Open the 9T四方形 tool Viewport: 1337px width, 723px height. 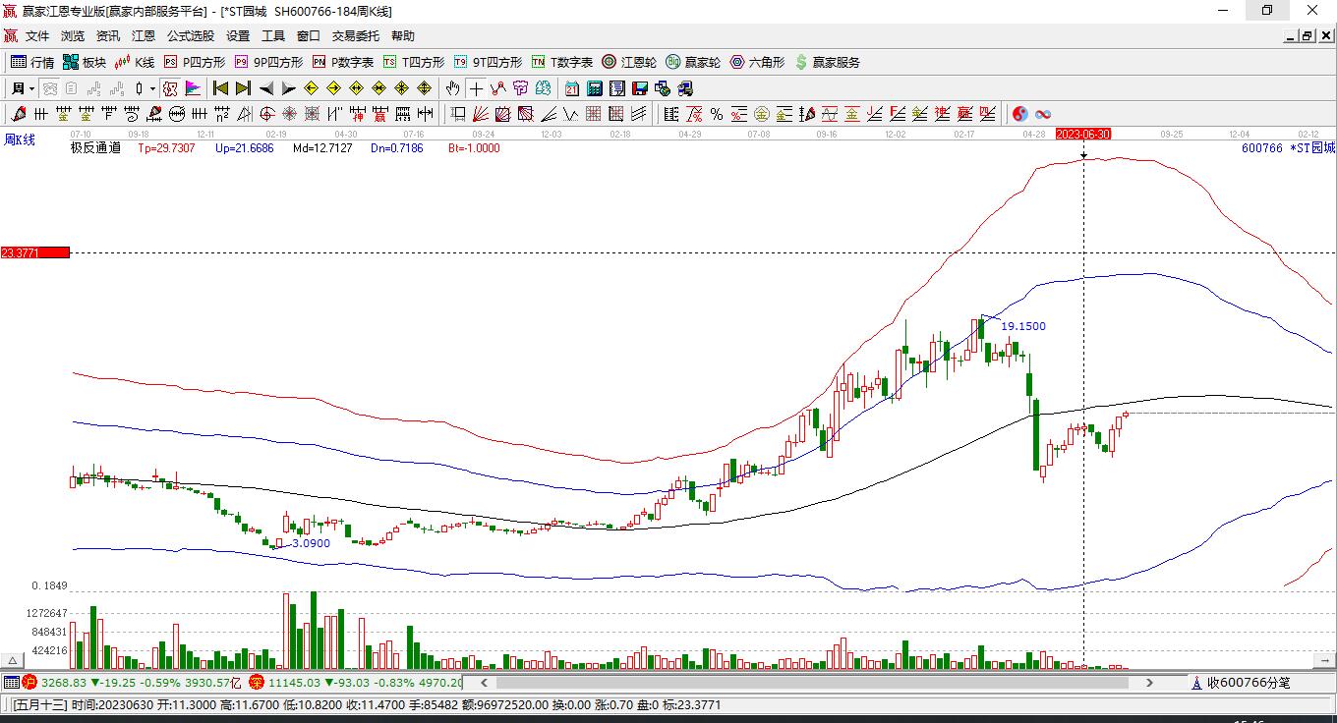click(x=488, y=62)
